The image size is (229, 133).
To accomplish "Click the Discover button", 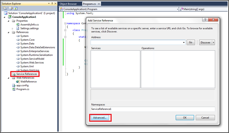I will point(206,43).
